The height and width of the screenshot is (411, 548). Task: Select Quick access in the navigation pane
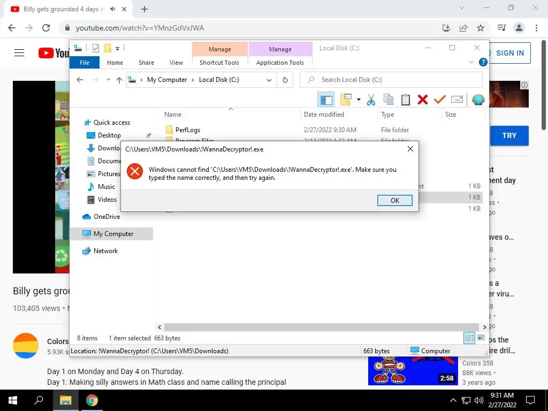[x=111, y=123]
